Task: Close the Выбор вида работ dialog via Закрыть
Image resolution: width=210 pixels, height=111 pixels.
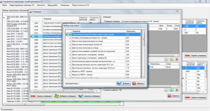Action: coord(138,83)
